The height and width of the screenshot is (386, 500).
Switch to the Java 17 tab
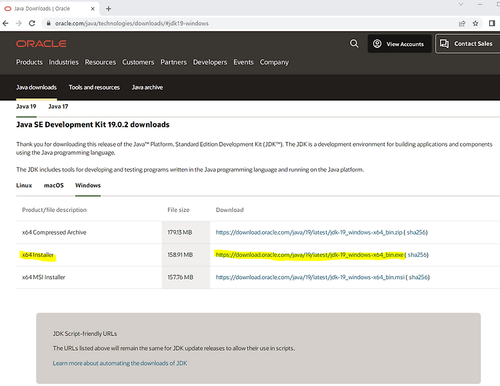58,107
